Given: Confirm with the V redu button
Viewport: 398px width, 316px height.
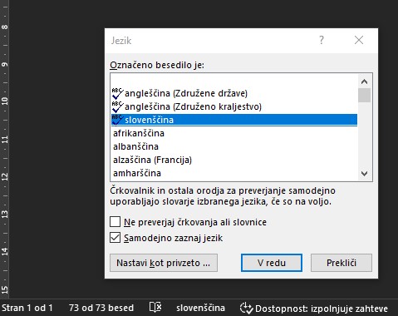Looking at the screenshot, I should [x=272, y=263].
